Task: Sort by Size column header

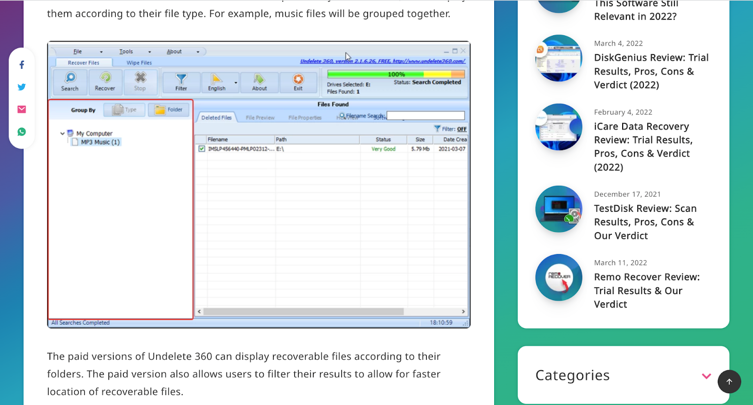Action: point(420,140)
